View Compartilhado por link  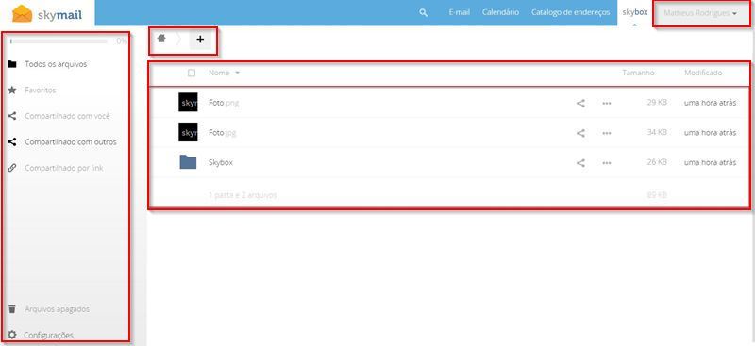pyautogui.click(x=64, y=168)
